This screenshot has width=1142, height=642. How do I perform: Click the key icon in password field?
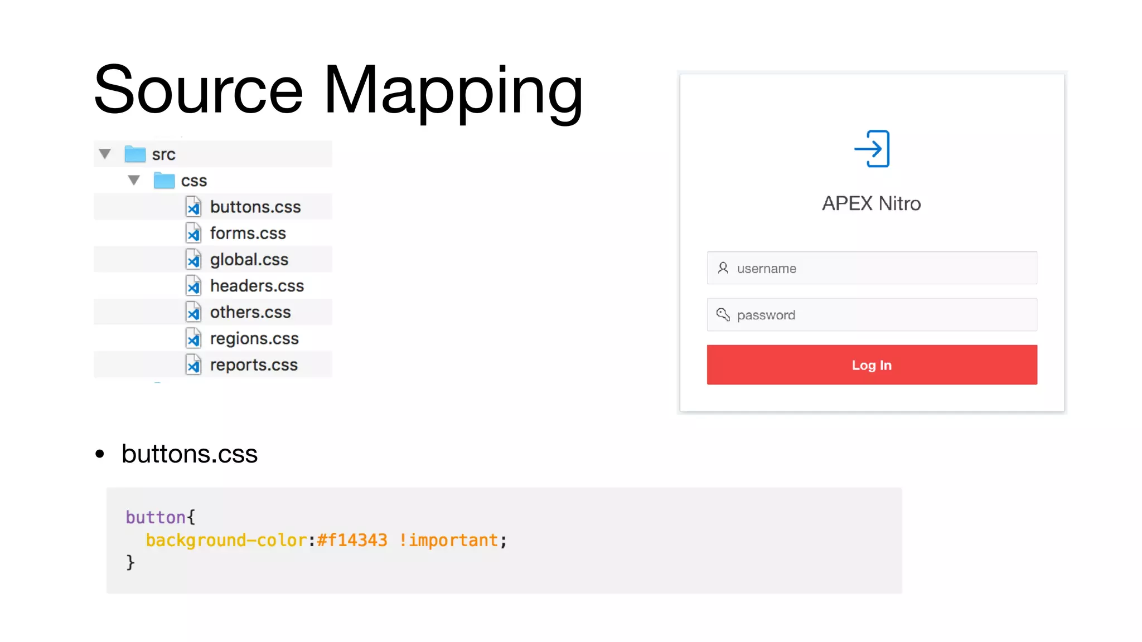(x=723, y=314)
